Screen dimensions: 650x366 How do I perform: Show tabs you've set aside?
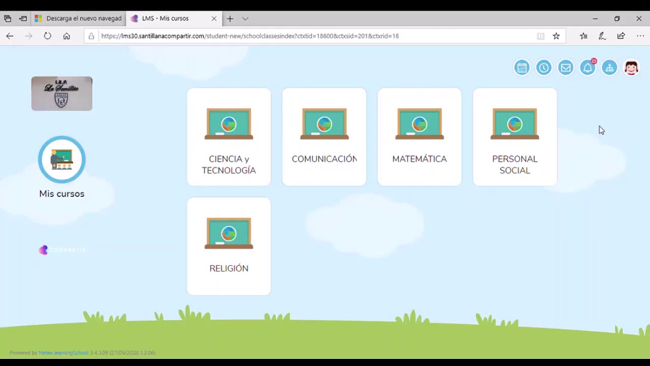click(x=8, y=18)
